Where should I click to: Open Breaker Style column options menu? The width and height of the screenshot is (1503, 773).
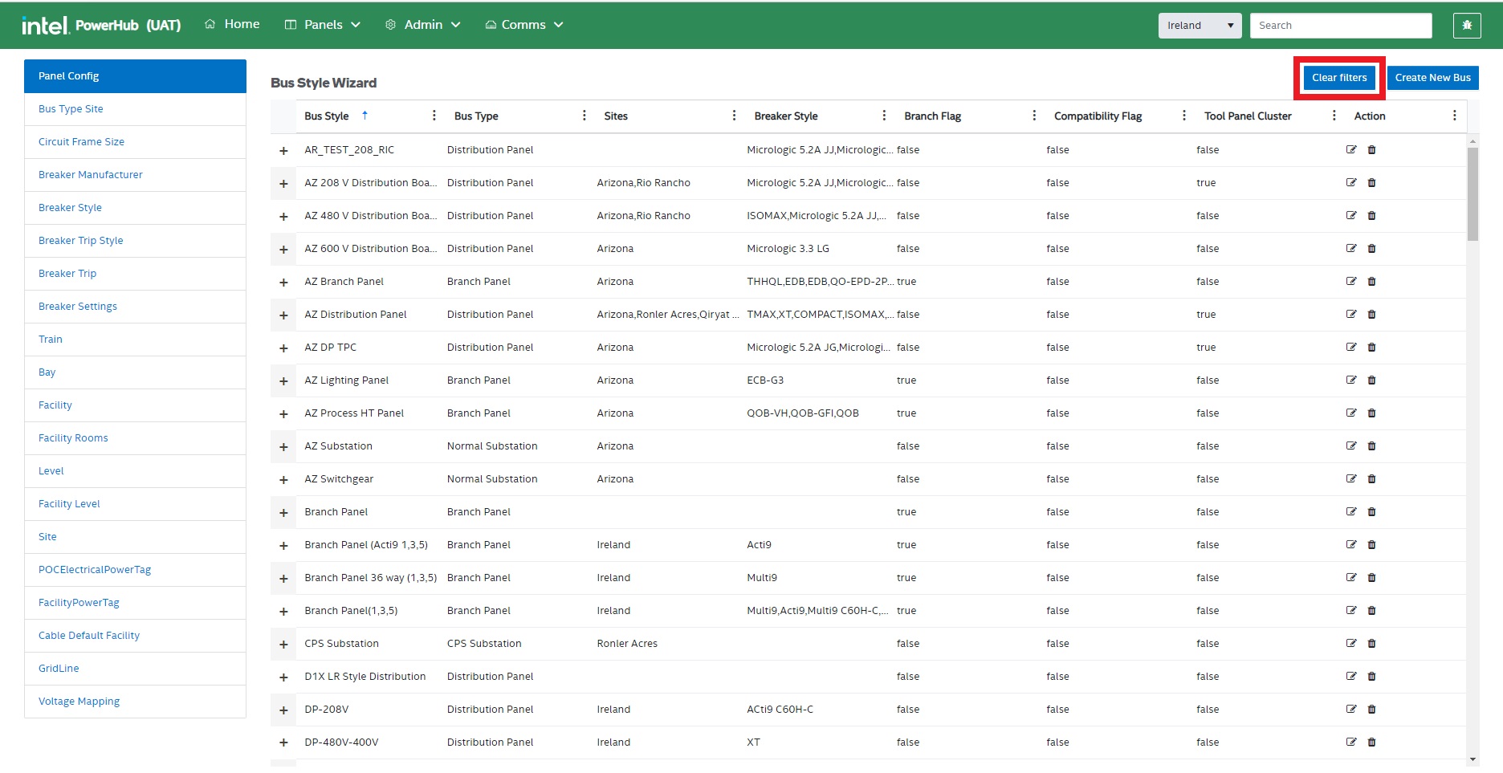(884, 116)
